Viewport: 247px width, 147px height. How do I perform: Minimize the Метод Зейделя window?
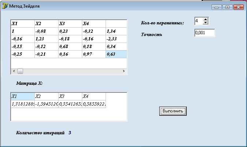217,7
